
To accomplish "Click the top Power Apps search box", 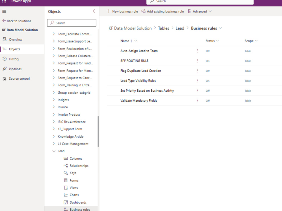I will (x=200, y=2).
